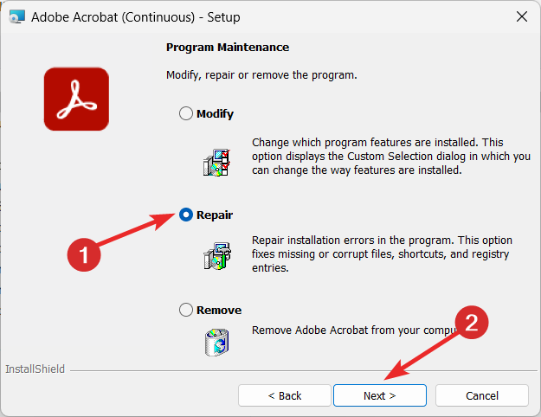Click the red circle annotation numbered 2
The width and height of the screenshot is (541, 417).
point(472,323)
